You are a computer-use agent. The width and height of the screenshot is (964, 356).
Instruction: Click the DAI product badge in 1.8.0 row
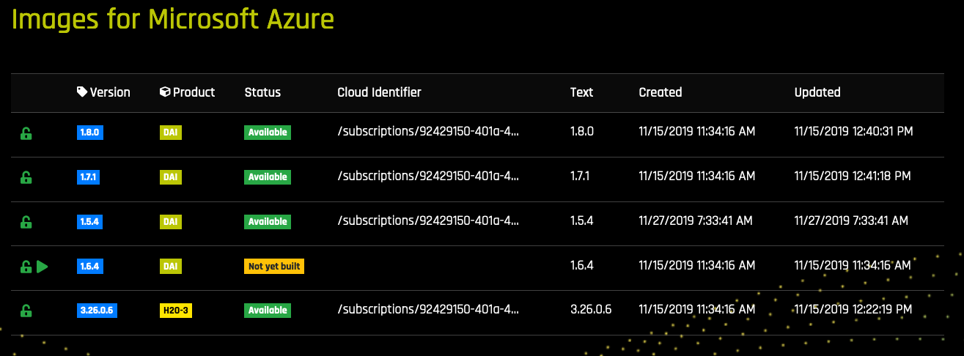[x=170, y=133]
